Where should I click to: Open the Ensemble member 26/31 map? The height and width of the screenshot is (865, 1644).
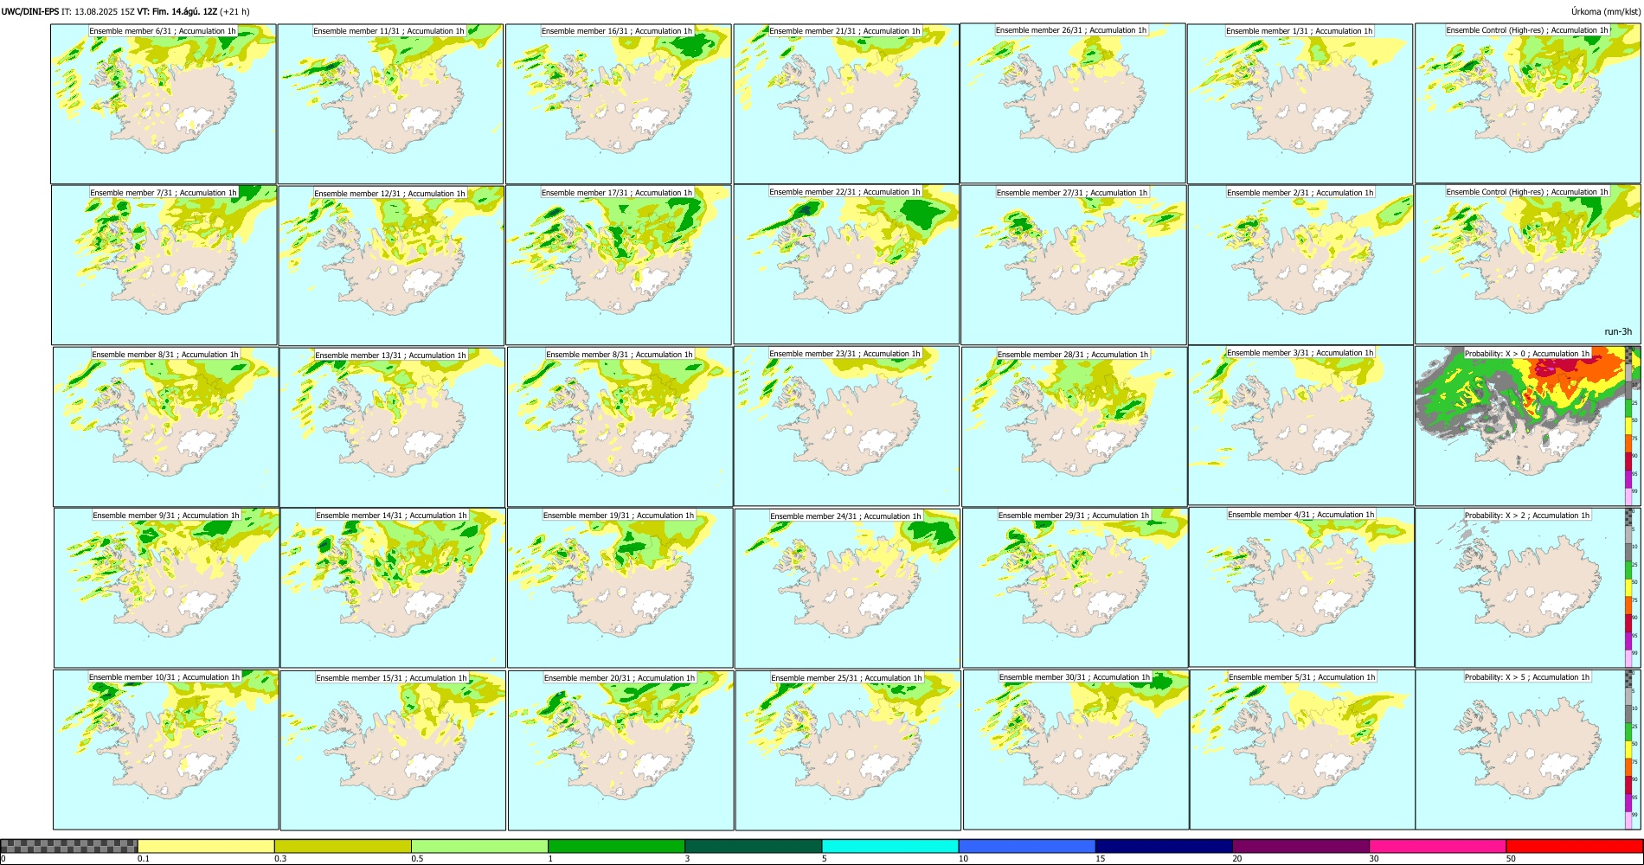(1073, 104)
